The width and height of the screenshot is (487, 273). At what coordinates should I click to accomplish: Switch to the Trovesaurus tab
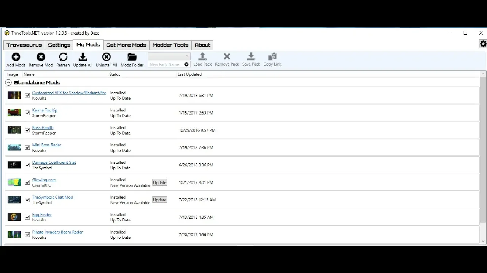pos(24,45)
